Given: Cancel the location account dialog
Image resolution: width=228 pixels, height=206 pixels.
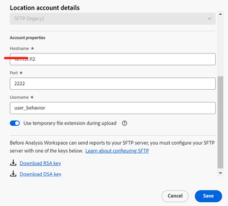Looking at the screenshot, I should click(x=175, y=196).
